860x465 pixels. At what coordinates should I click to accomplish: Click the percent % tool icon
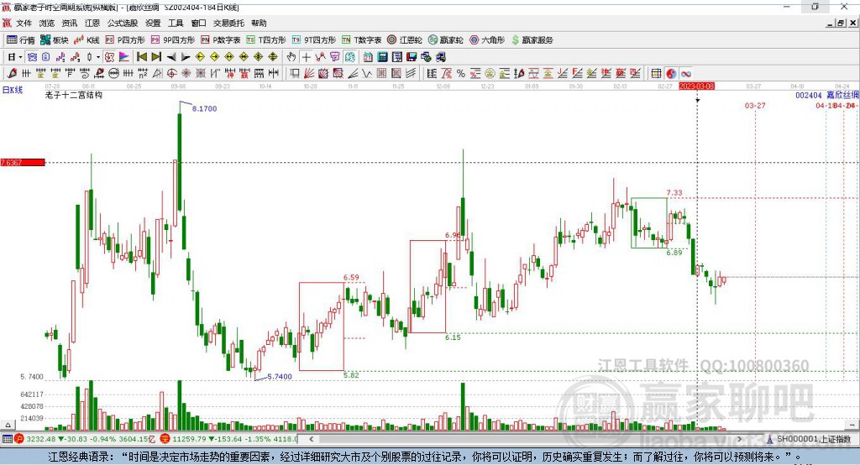(x=461, y=74)
